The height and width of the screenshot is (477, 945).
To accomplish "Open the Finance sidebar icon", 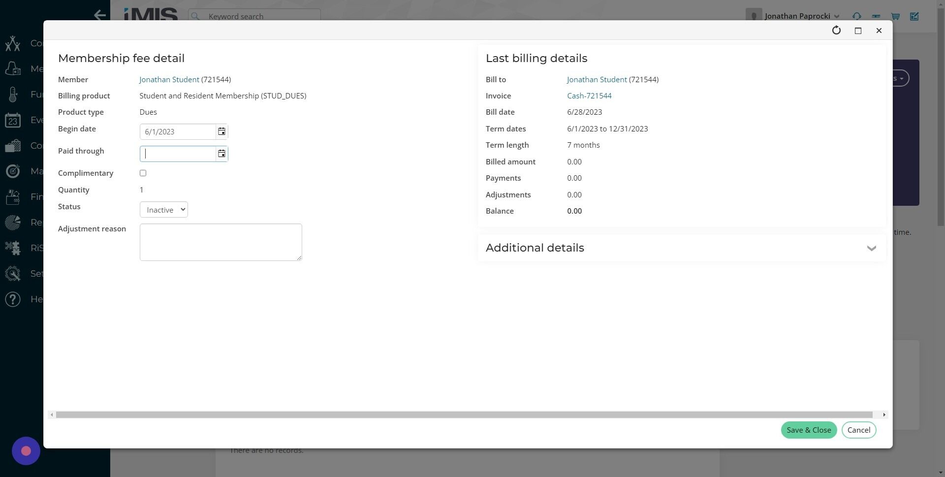I will point(13,197).
